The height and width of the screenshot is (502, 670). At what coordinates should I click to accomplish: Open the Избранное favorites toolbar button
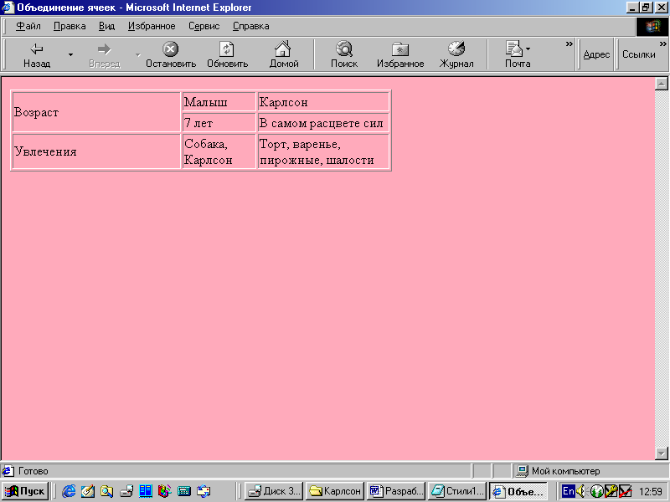400,54
